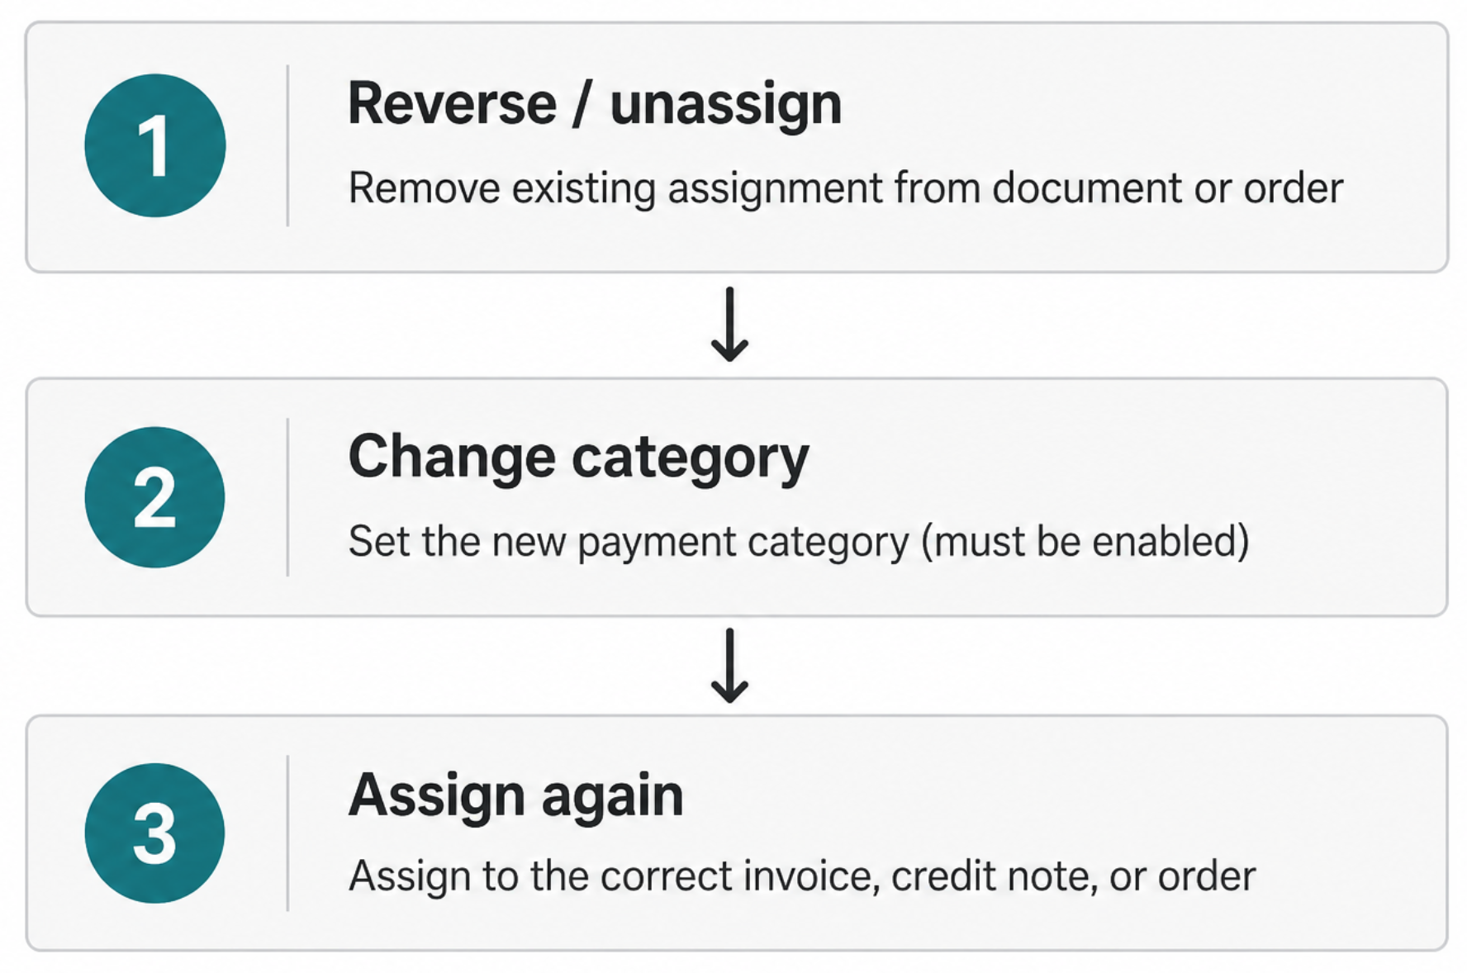The height and width of the screenshot is (973, 1467).
Task: Select the Assign again heading
Action: point(516,796)
